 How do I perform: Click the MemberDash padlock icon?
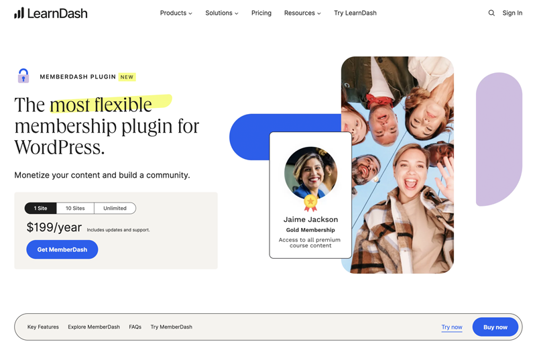point(23,76)
